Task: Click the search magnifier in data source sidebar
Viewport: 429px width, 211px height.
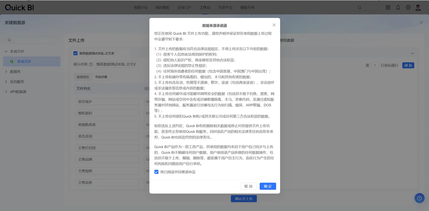Action: [x=9, y=40]
